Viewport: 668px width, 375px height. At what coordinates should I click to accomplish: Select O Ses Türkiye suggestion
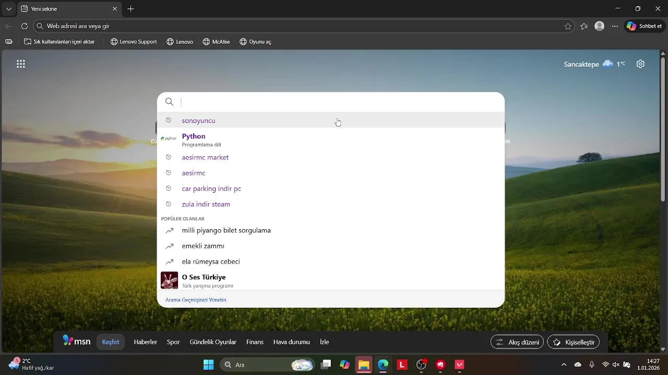coord(331,280)
